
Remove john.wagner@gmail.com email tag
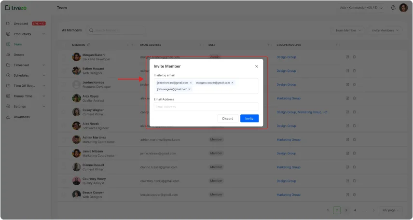pos(189,89)
